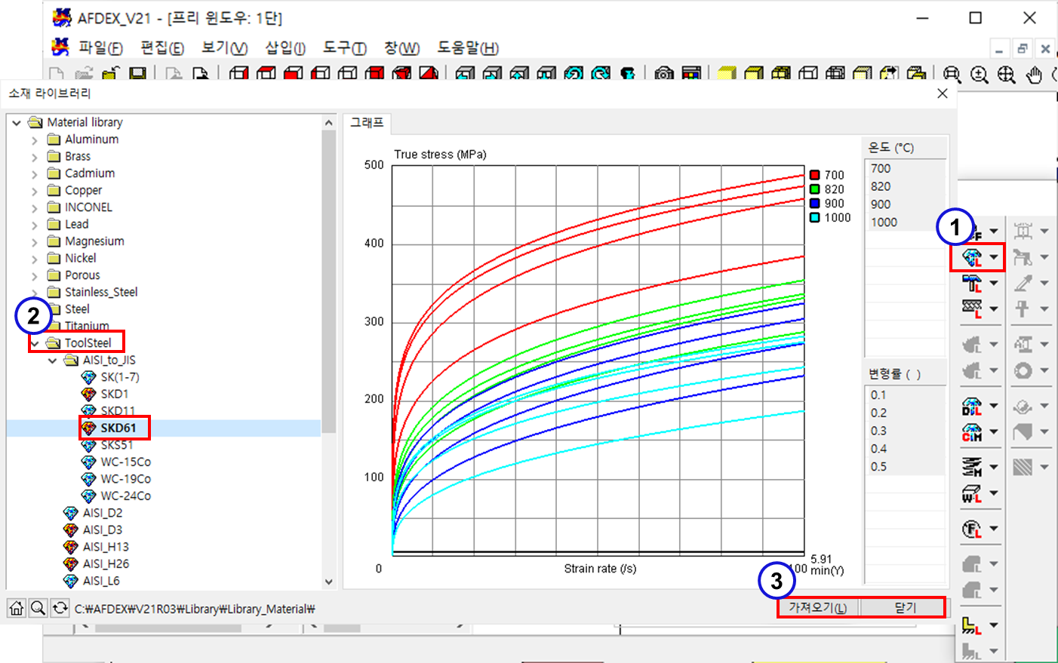Open dropdown arrow beside material library icon
This screenshot has width=1058, height=663.
coord(994,257)
